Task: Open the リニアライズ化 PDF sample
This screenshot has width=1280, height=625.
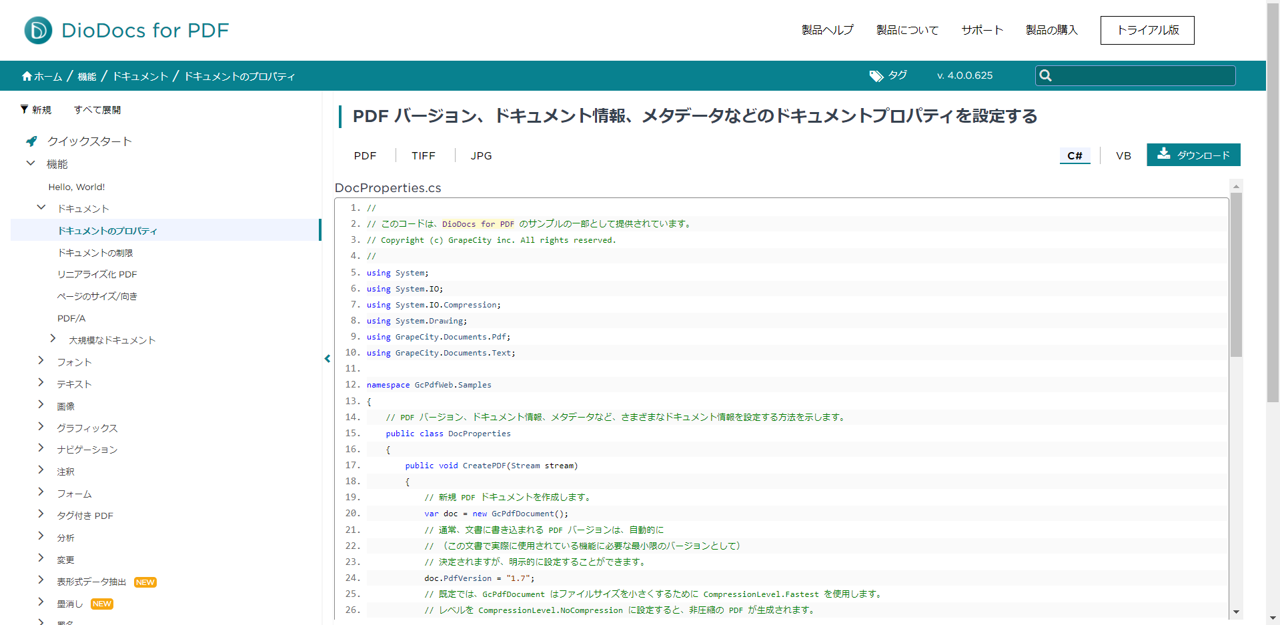Action: 97,274
